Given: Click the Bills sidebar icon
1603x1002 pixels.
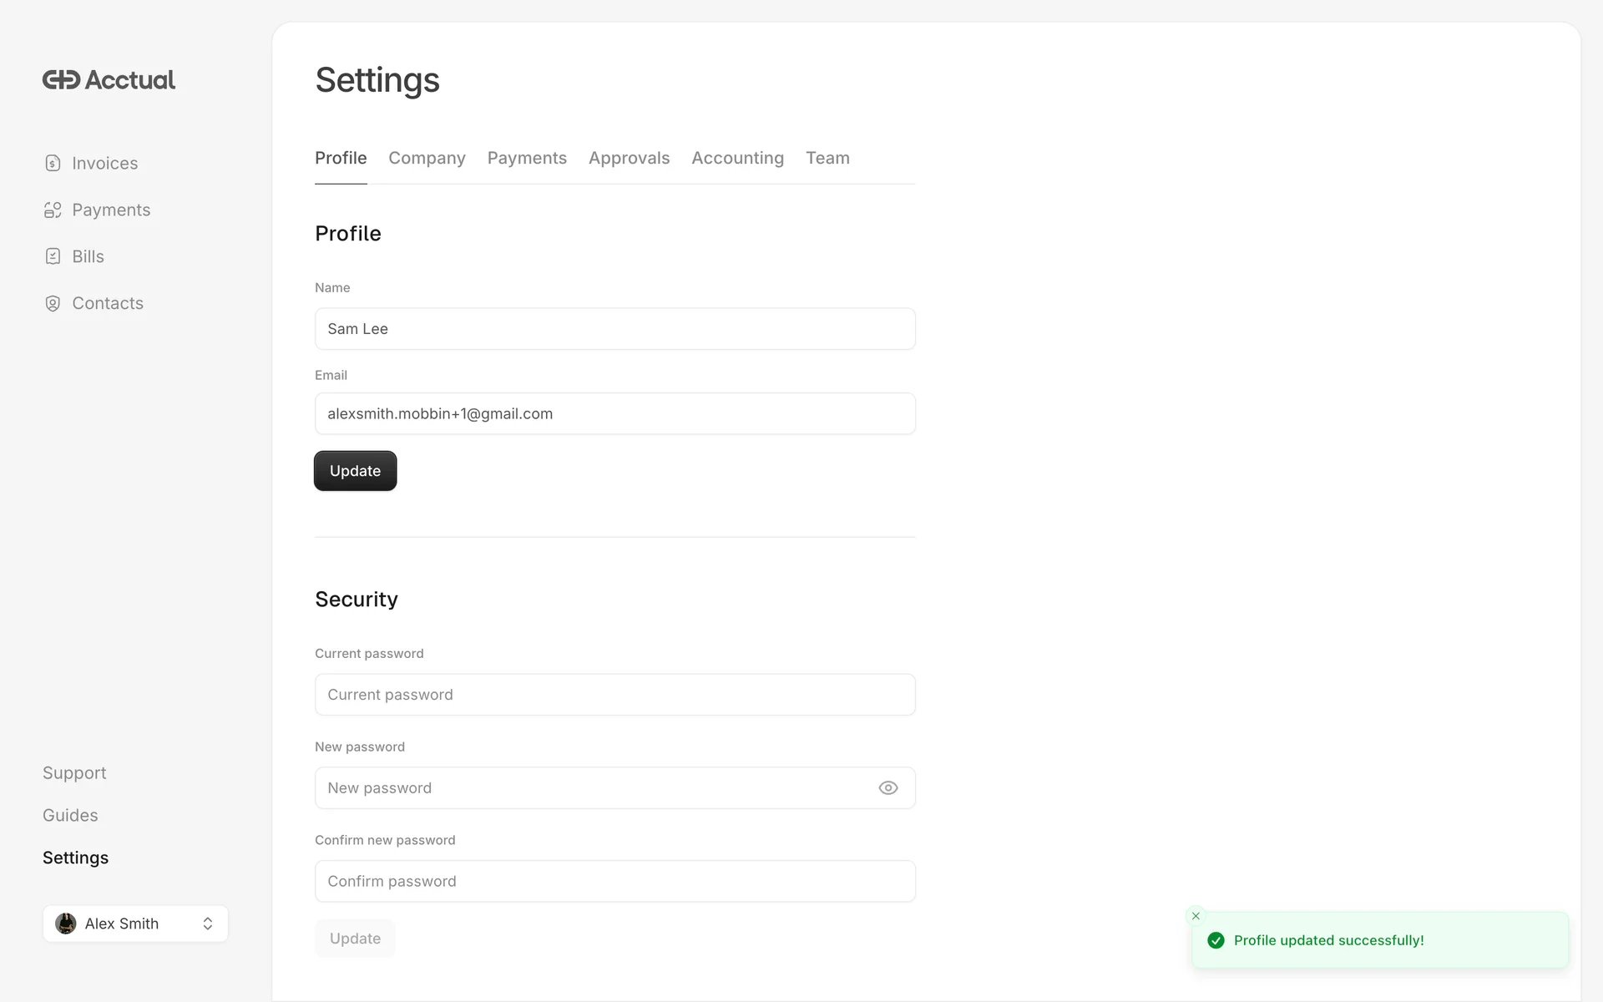Looking at the screenshot, I should 53,257.
